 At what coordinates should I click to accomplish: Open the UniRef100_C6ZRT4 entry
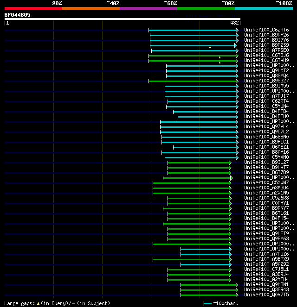(x=266, y=101)
